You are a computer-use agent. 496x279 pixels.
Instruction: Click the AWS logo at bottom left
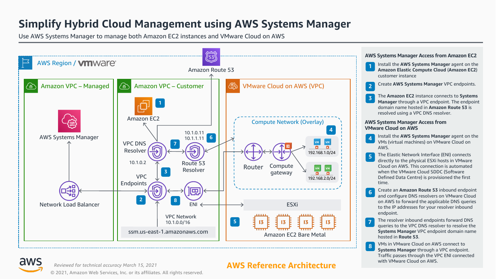click(x=31, y=264)
